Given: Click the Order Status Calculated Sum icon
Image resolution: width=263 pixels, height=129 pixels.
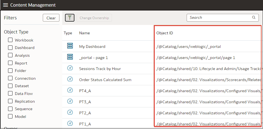Looking at the screenshot, I should 70,79.
